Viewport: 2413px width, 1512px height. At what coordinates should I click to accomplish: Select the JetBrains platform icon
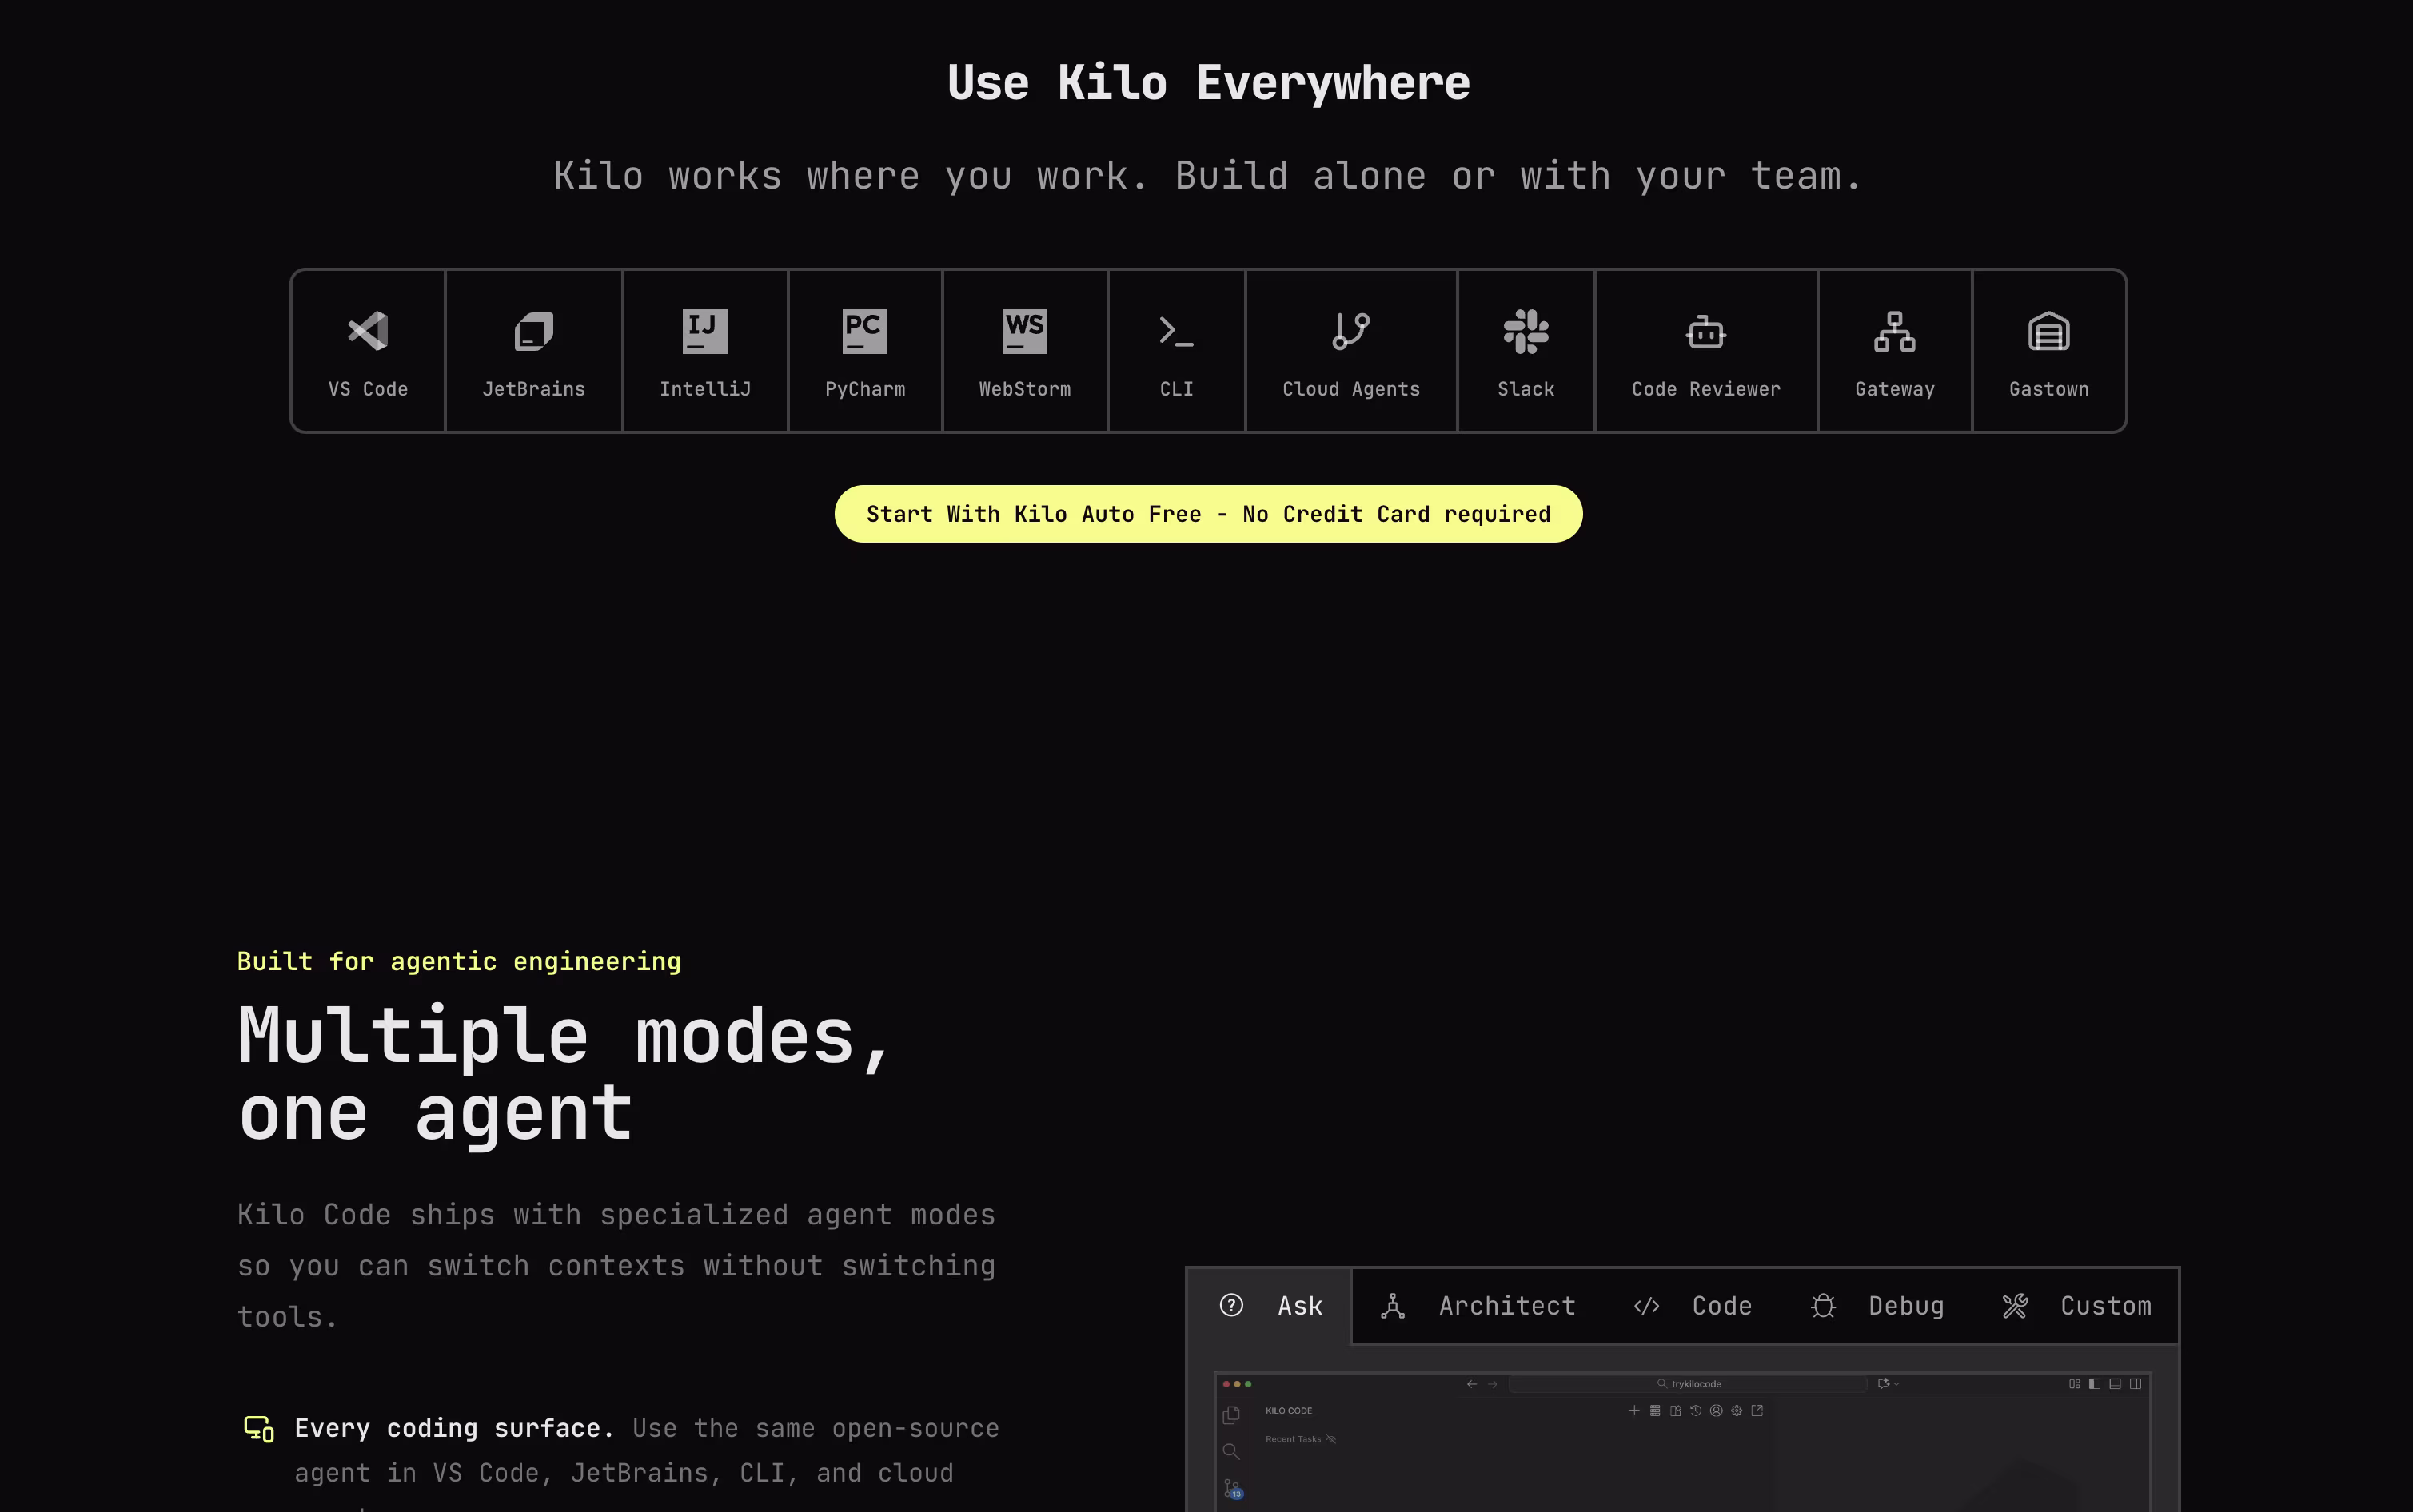click(x=533, y=331)
